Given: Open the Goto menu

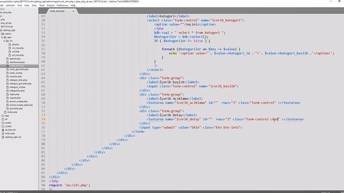Looking at the screenshot, I should (34, 5).
